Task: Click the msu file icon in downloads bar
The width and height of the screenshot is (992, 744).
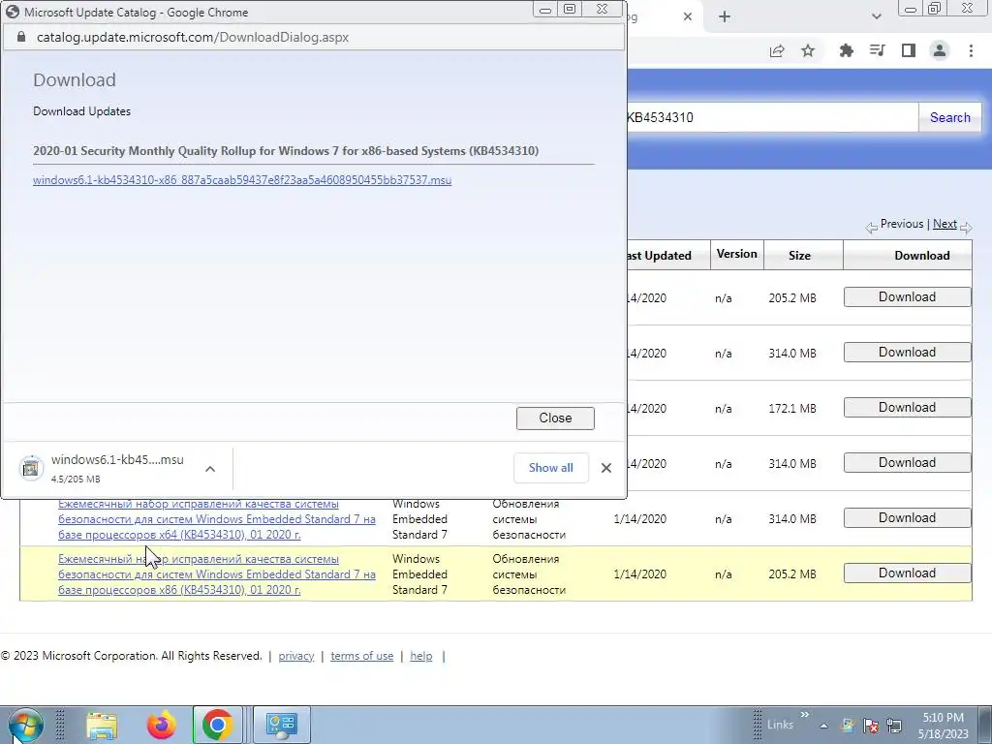Action: tap(30, 468)
